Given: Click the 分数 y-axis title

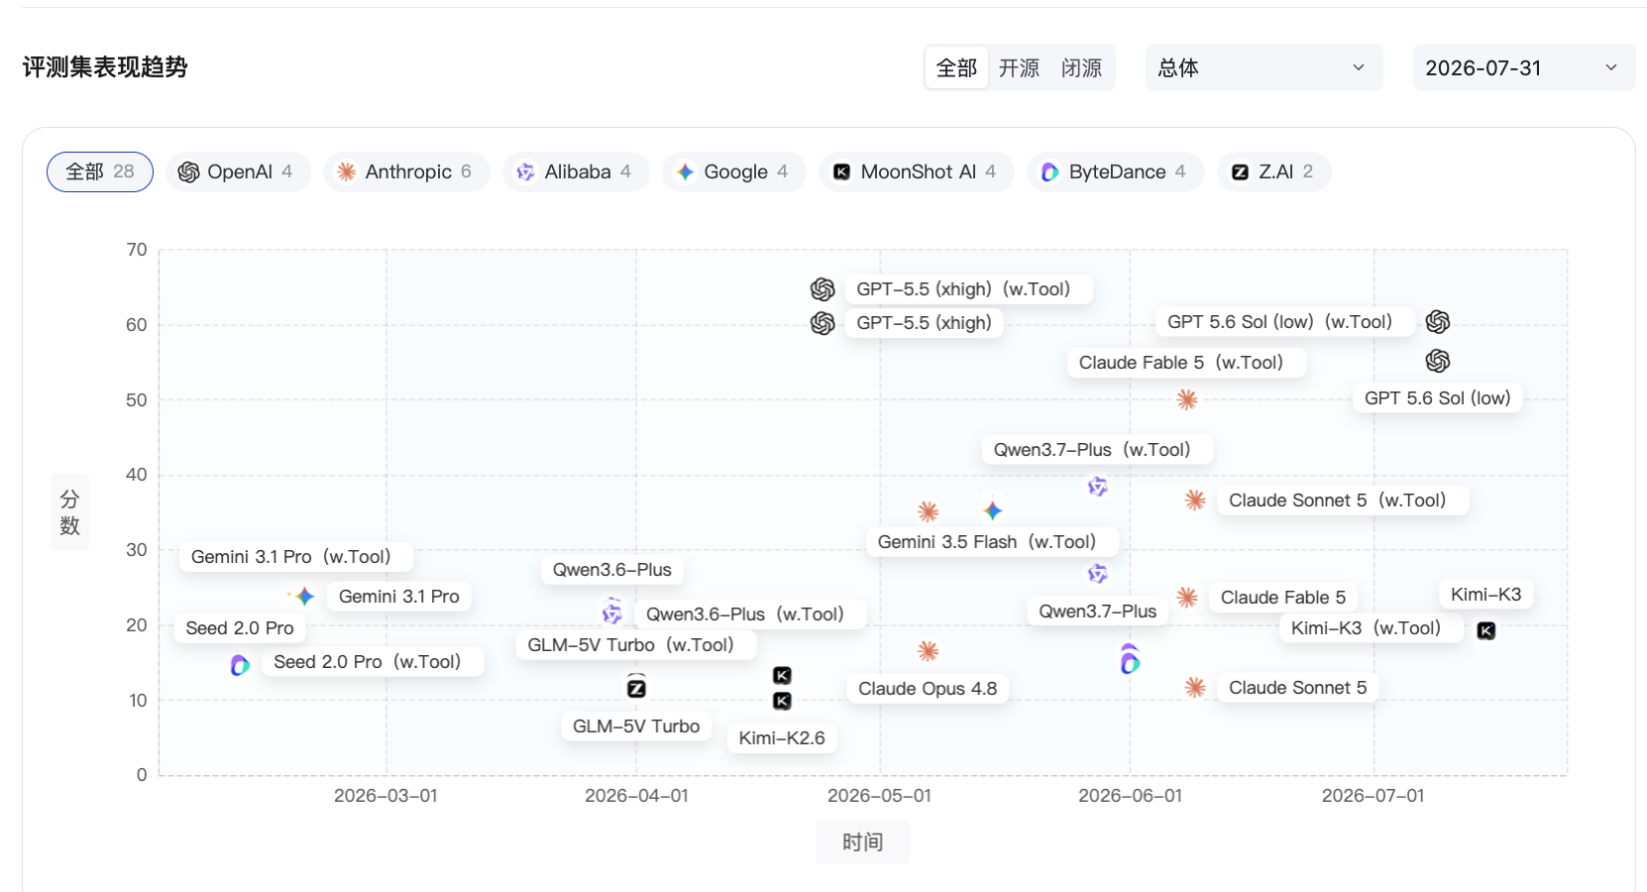Looking at the screenshot, I should pos(69,512).
